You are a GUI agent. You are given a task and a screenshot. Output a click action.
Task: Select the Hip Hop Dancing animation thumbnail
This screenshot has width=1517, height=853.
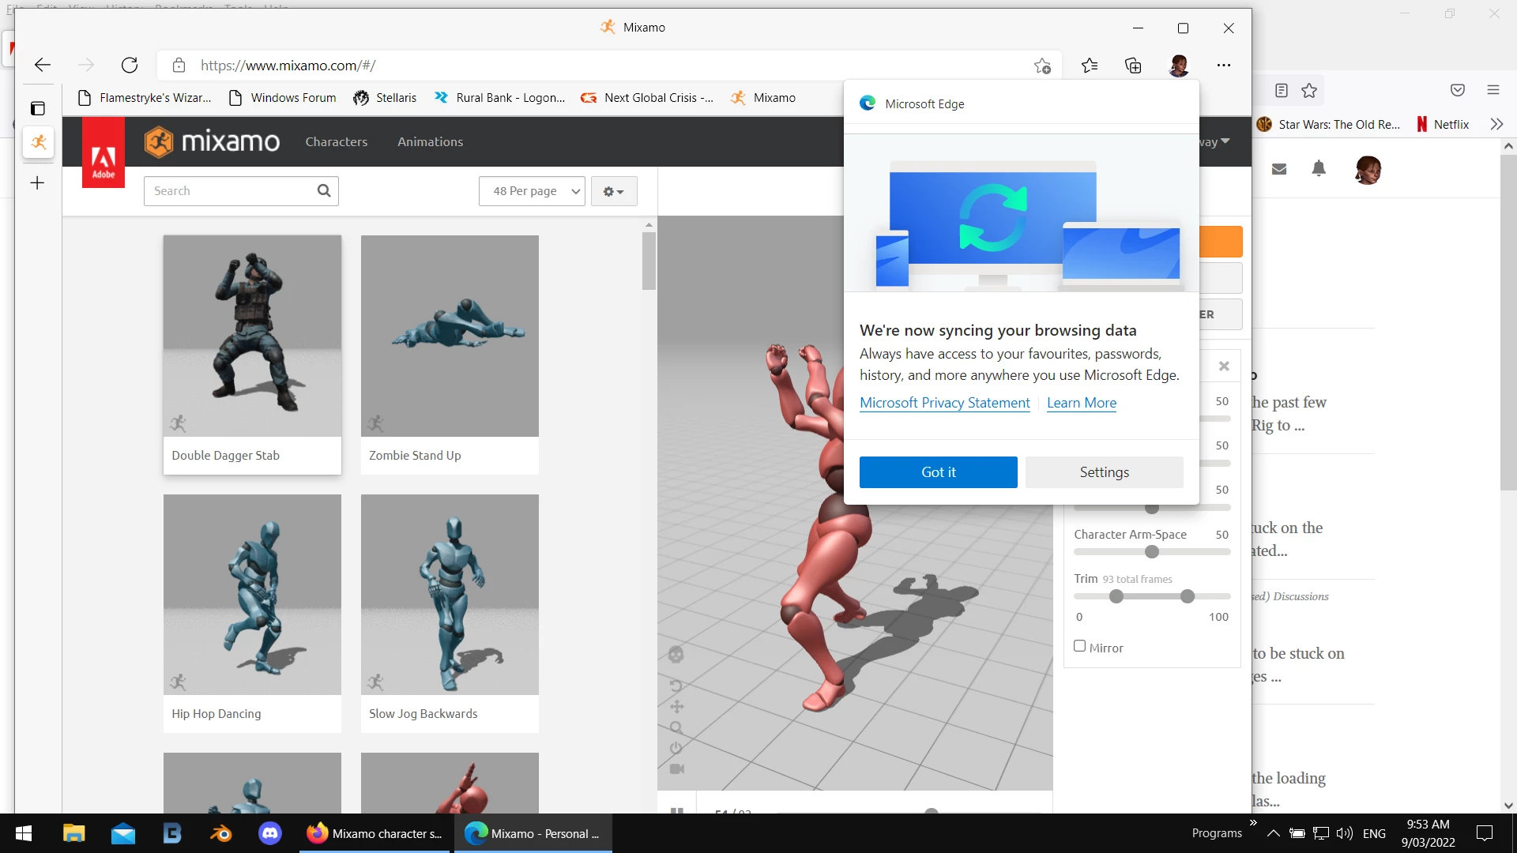pos(252,595)
